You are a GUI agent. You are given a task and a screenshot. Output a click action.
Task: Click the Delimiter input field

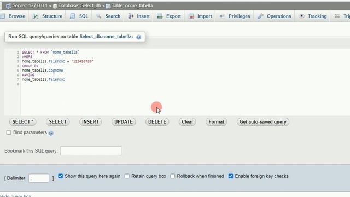[x=39, y=178]
